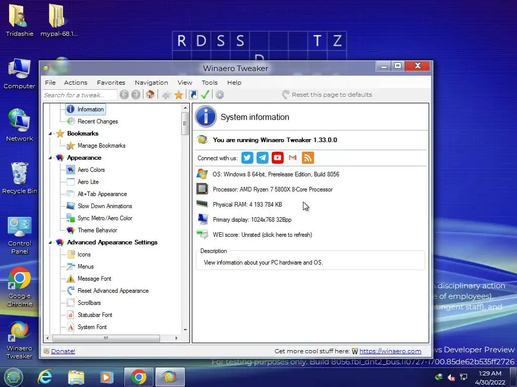Viewport: 517px width, 387px height.
Task: Open the Actions menu
Action: pos(76,83)
